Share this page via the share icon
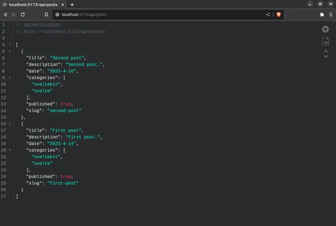The height and width of the screenshot is (226, 336). coord(268,15)
